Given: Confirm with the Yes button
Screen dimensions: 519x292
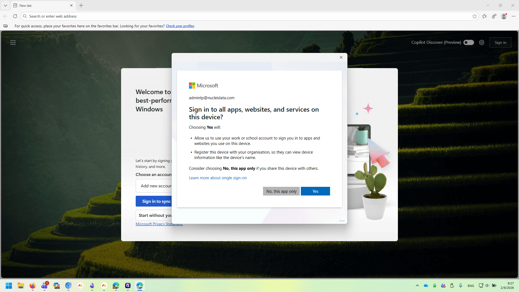Looking at the screenshot, I should point(315,191).
